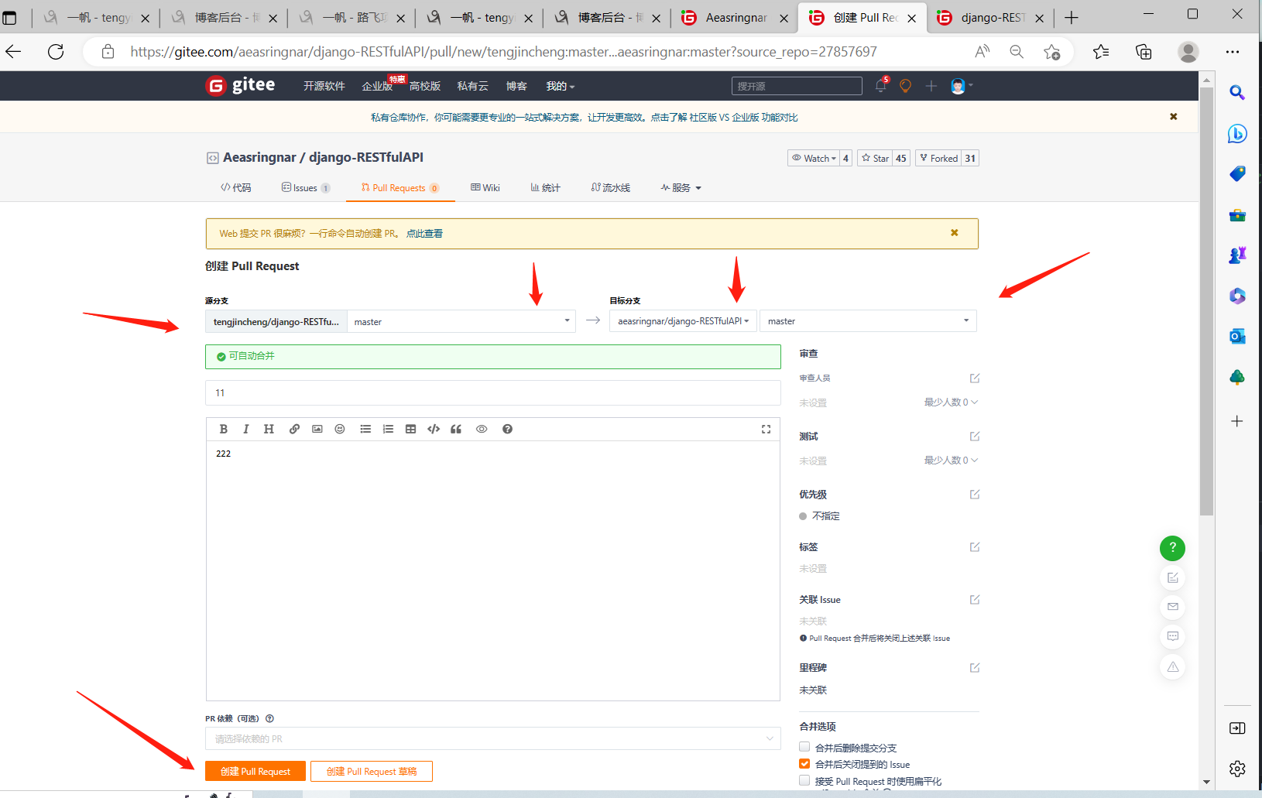The image size is (1262, 798).
Task: Insert a table in the editor
Action: point(410,429)
